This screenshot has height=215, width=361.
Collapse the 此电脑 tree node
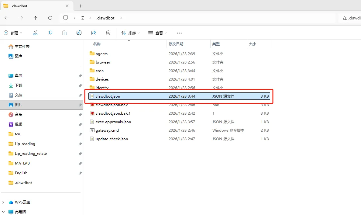[3, 212]
